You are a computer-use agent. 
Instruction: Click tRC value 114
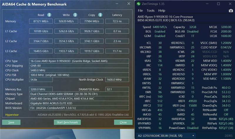click(160, 65)
